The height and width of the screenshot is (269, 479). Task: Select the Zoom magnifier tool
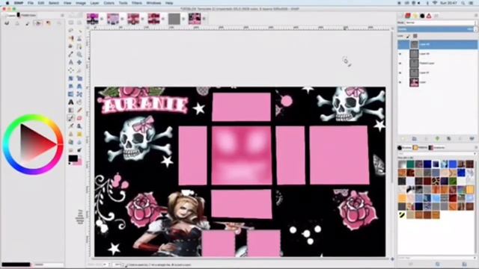point(79,55)
